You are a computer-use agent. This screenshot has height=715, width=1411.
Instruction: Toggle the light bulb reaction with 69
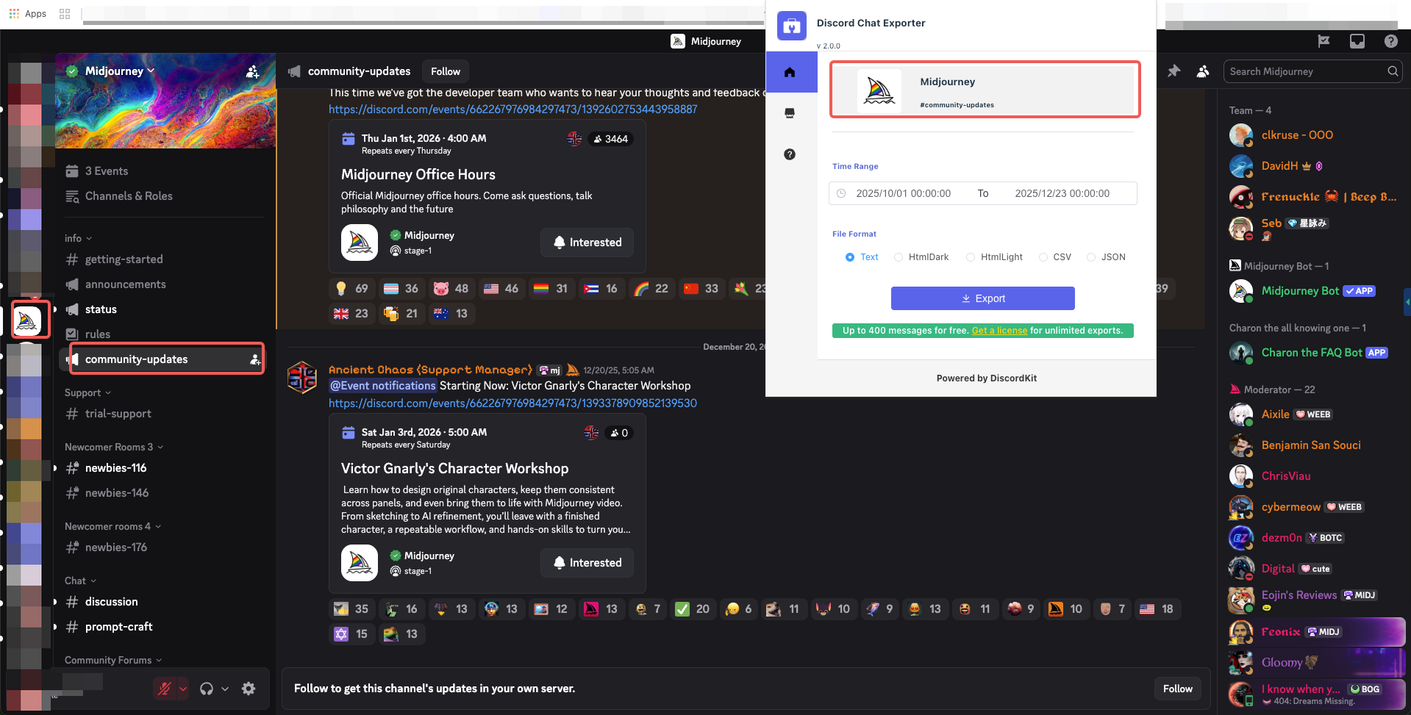(x=351, y=289)
